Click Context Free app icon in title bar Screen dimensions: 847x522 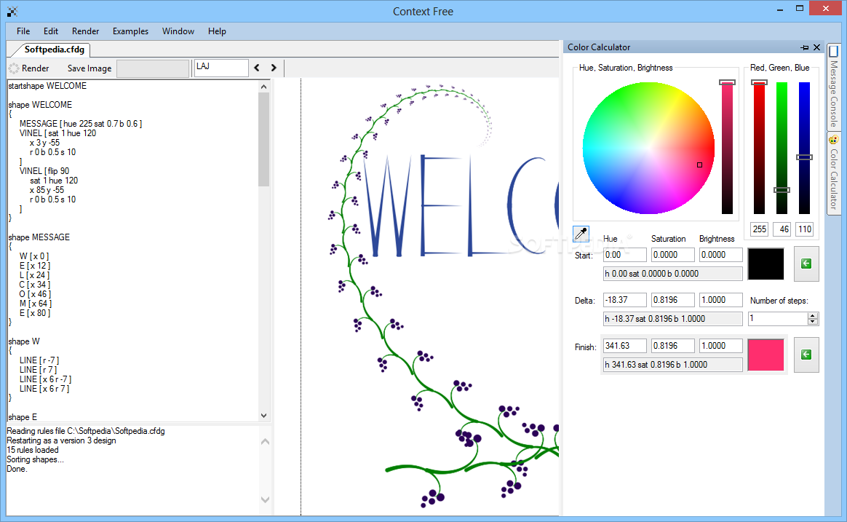[12, 12]
